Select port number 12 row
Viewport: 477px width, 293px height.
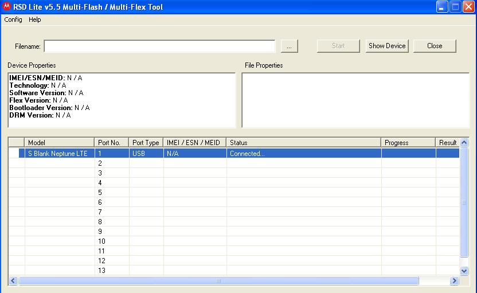click(x=234, y=260)
